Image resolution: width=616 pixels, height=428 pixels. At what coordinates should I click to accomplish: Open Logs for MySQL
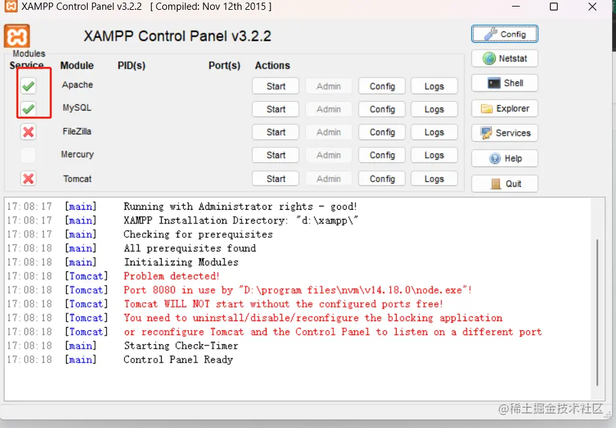[x=434, y=109]
